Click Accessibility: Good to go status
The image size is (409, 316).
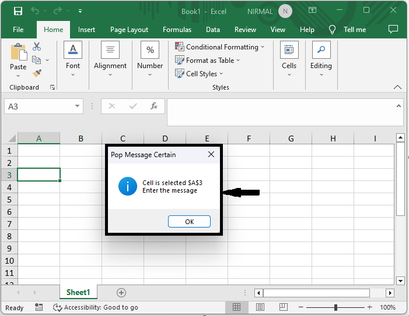(x=96, y=307)
